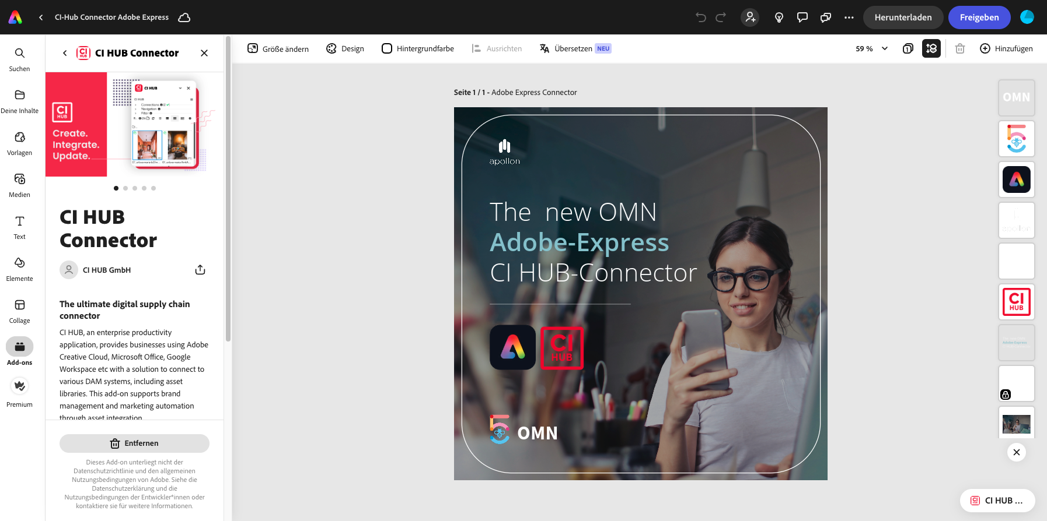Open Premium in the sidebar
Viewport: 1047px width, 521px height.
click(x=19, y=393)
